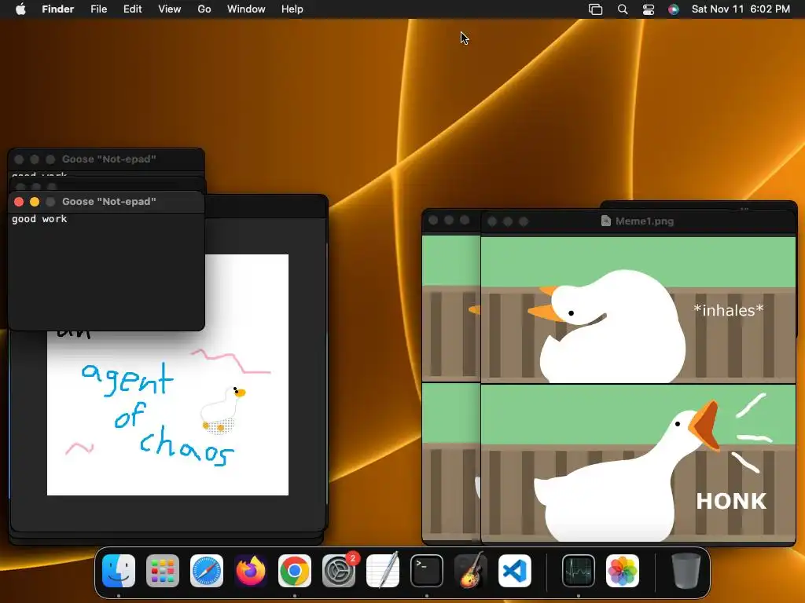Click the front Goose "Not-epad" title bar
This screenshot has width=805, height=603.
click(106, 202)
